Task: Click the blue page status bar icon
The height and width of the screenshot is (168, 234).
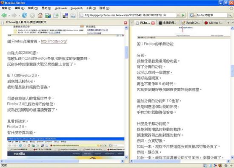Action: click(x=210, y=165)
